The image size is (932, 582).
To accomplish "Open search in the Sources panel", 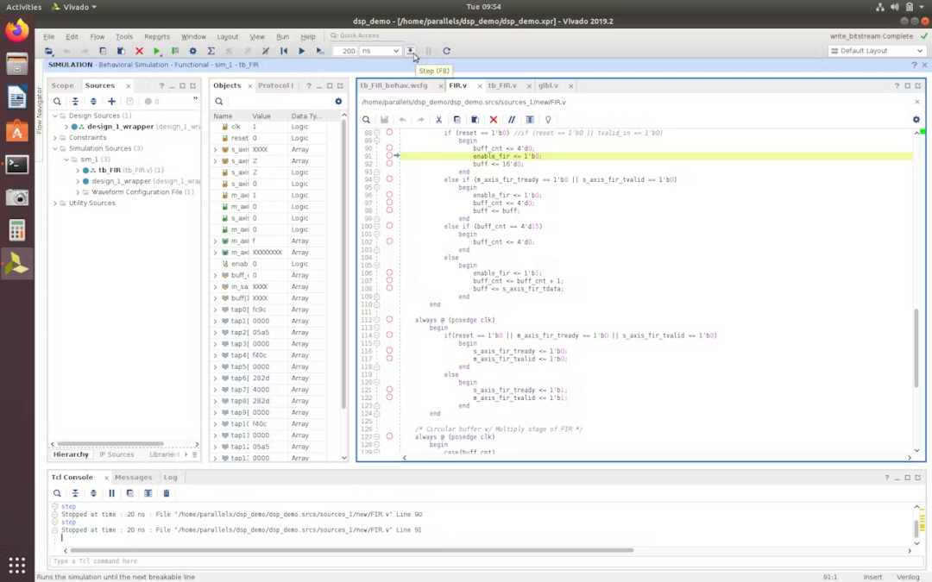I will (x=57, y=102).
